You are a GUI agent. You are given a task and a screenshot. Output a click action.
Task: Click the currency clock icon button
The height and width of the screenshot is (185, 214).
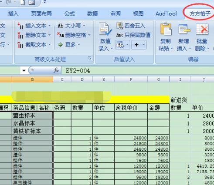tap(120, 45)
